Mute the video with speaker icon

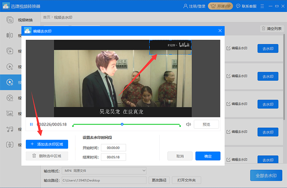click(188, 124)
